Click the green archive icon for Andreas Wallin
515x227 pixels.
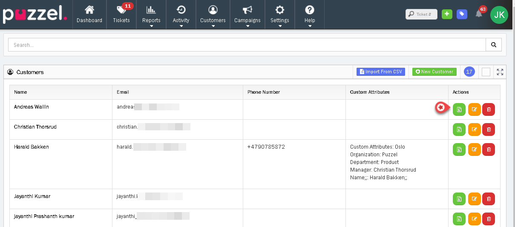click(459, 109)
